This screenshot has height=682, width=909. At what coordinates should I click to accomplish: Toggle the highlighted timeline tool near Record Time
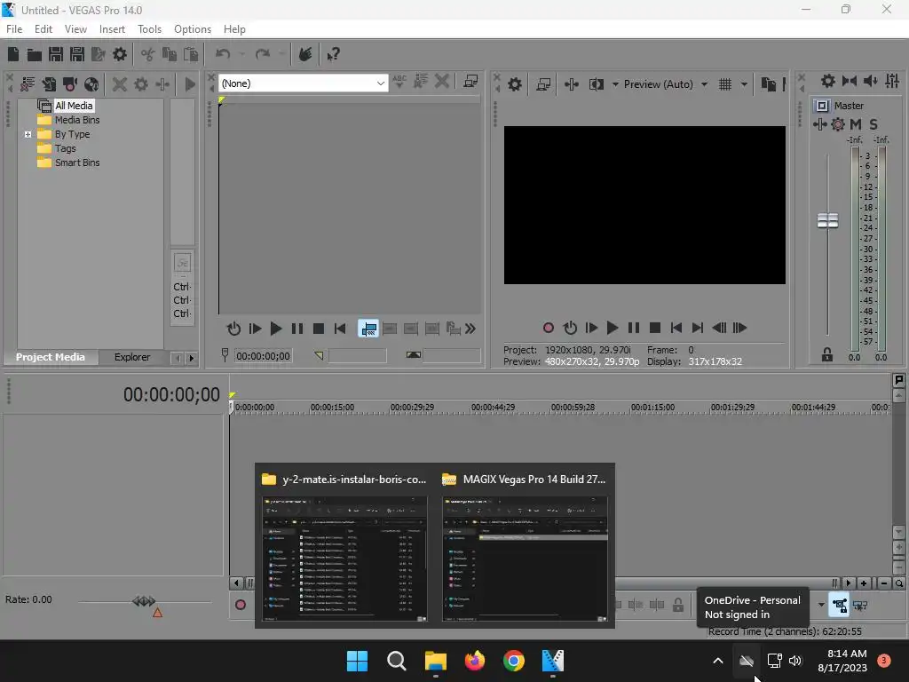point(839,606)
